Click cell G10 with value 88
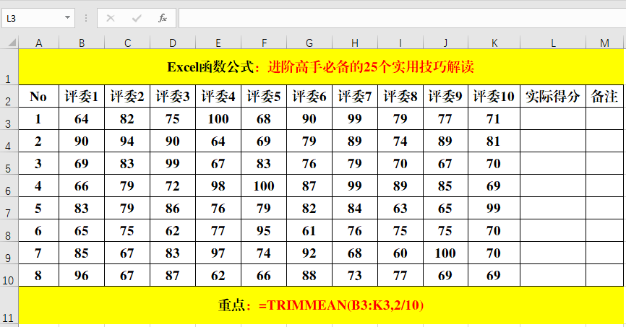Viewport: 626px width, 327px height. pyautogui.click(x=309, y=275)
